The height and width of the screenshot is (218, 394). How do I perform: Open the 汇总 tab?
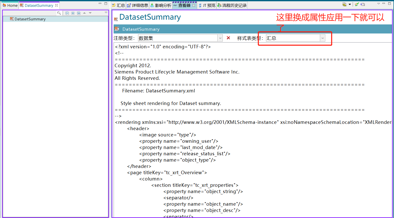coord(118,5)
